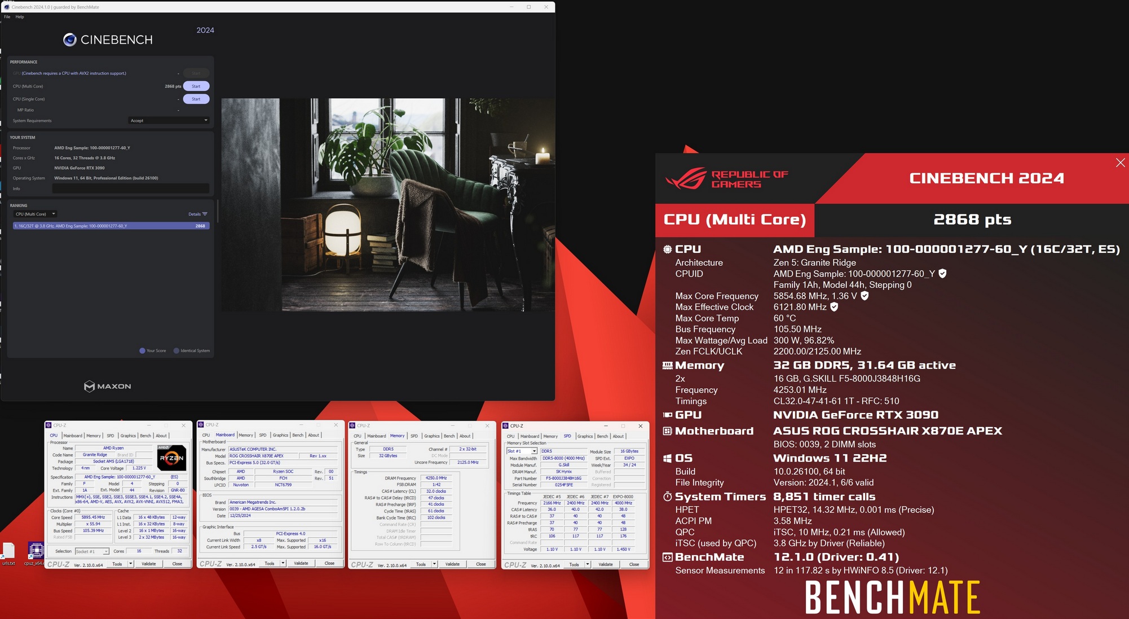Switch to Bench tab in first CPU-Z window
Viewport: 1129px width, 619px height.
click(x=145, y=436)
